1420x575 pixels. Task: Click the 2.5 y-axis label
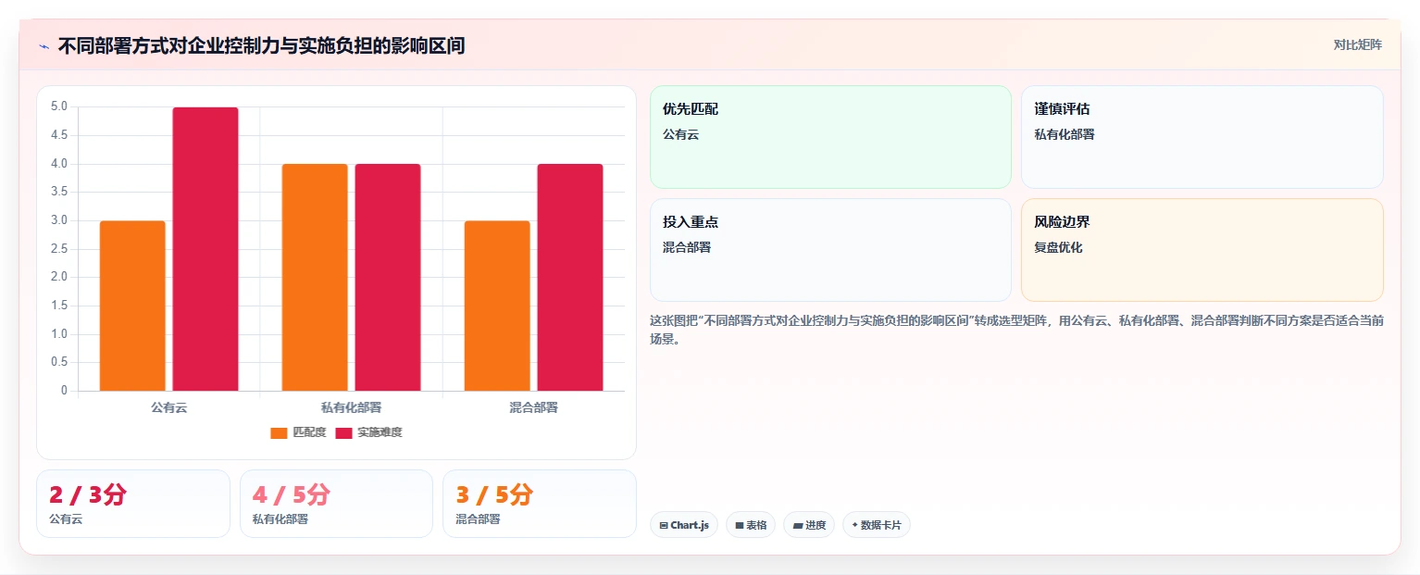[59, 249]
